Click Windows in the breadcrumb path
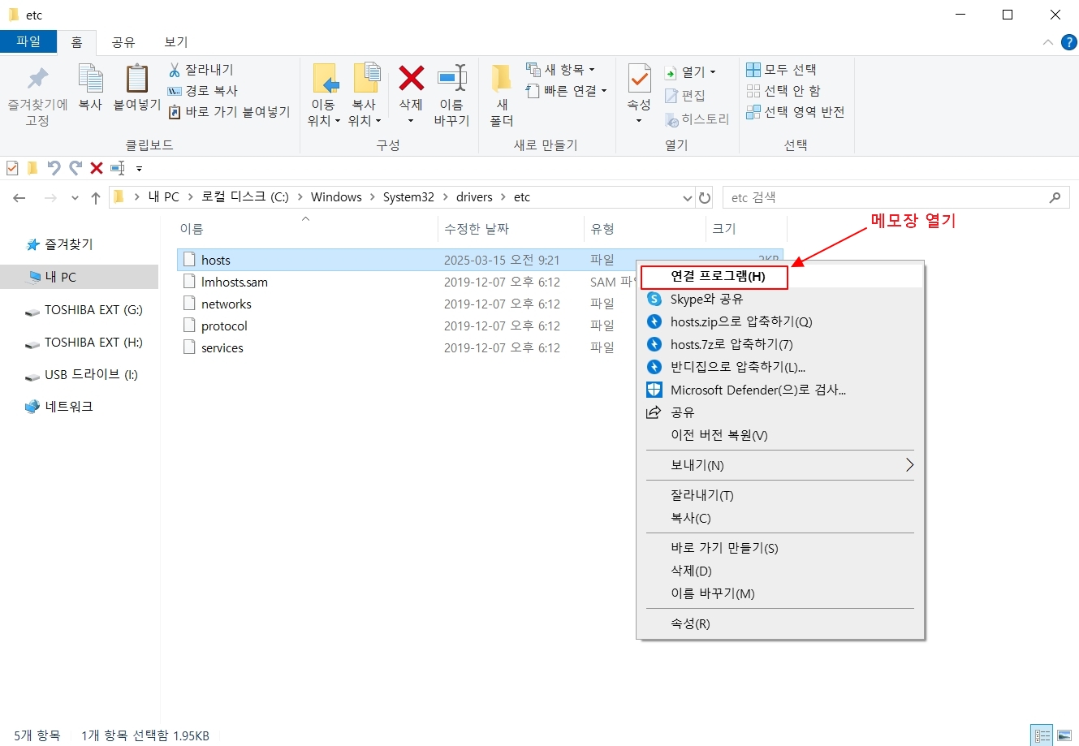The image size is (1079, 746). 336,197
